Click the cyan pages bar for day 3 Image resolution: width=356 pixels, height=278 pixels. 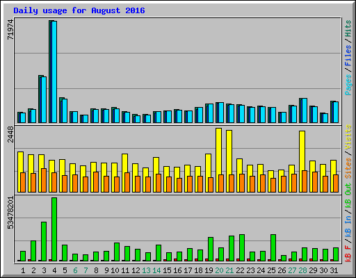(x=44, y=99)
